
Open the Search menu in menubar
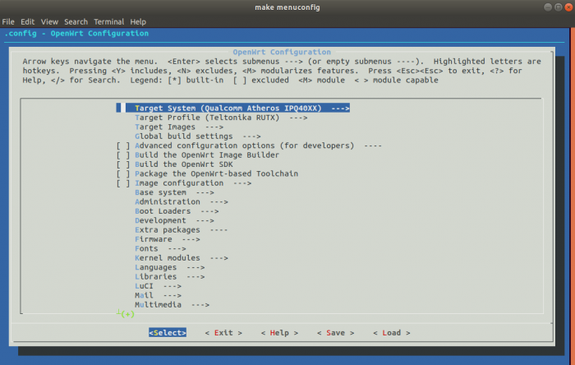76,21
